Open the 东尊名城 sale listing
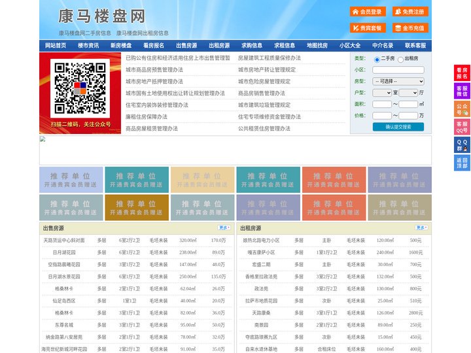This screenshot has height=353, width=471. [x=64, y=325]
